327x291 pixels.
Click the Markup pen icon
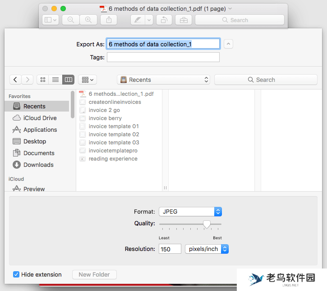[138, 20]
